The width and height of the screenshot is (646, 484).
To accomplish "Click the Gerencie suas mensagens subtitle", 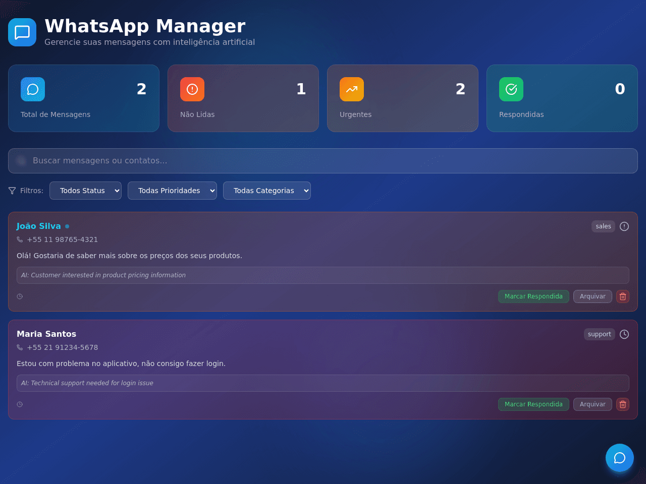I will 150,42.
